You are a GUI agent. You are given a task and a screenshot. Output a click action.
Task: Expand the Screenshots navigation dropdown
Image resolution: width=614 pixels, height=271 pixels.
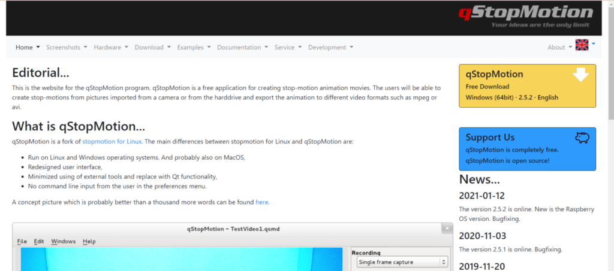click(x=67, y=47)
